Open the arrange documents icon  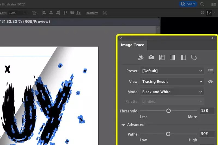click(x=214, y=4)
